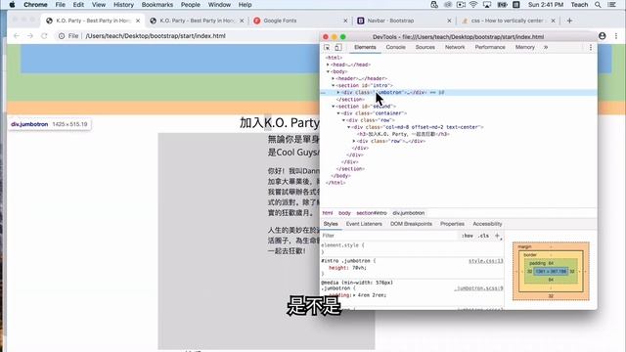Switch to the first K.O. Party tab

click(93, 21)
